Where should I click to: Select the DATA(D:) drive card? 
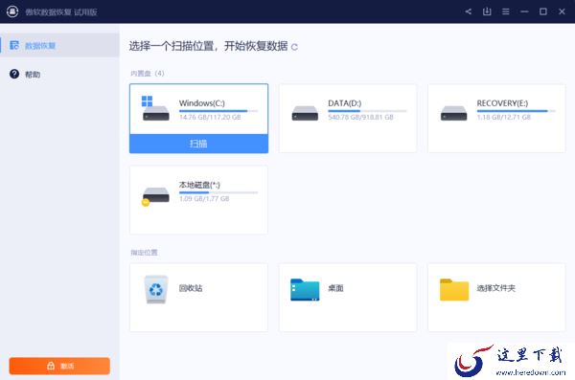click(348, 119)
